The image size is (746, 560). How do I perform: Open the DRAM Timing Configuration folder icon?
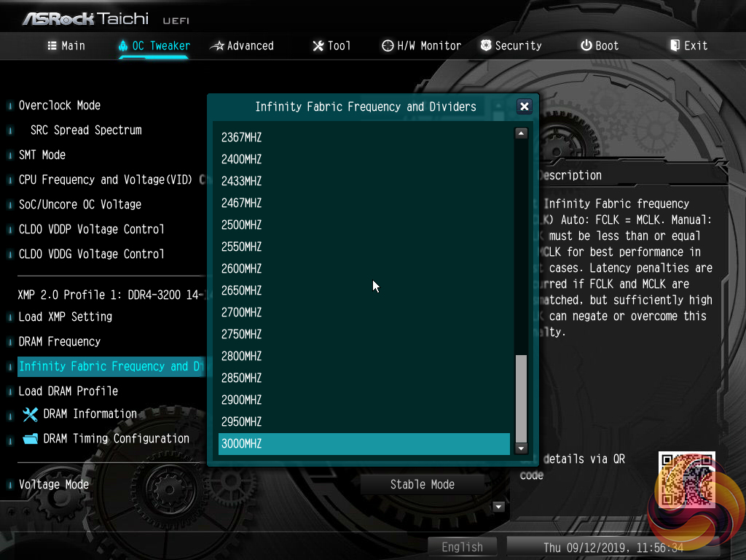(x=30, y=439)
